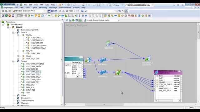
Task: Select CUSTOMER_DELTA in the Targets tree
Action: coord(34,67)
